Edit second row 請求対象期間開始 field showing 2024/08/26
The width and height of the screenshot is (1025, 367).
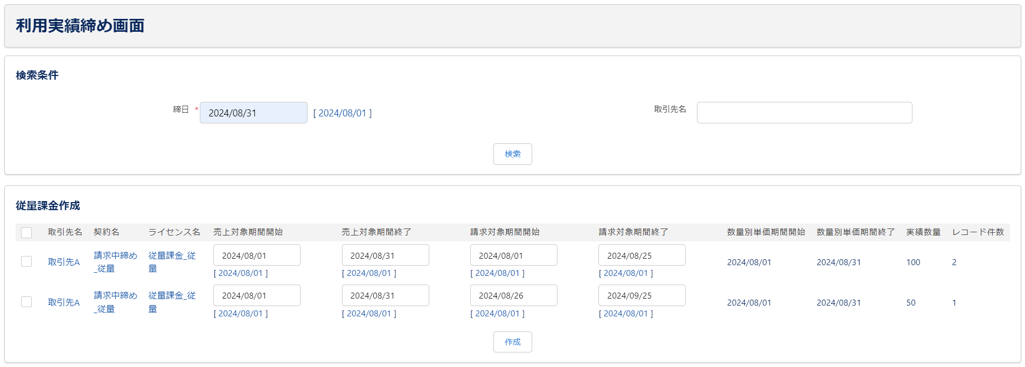(x=513, y=295)
